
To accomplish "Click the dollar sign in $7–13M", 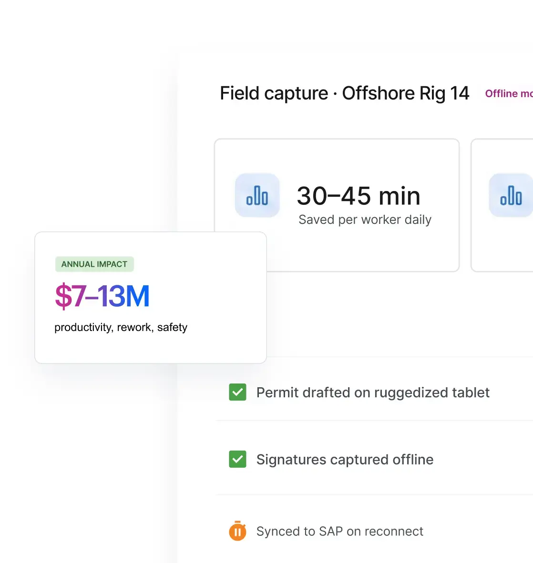I will 63,296.
